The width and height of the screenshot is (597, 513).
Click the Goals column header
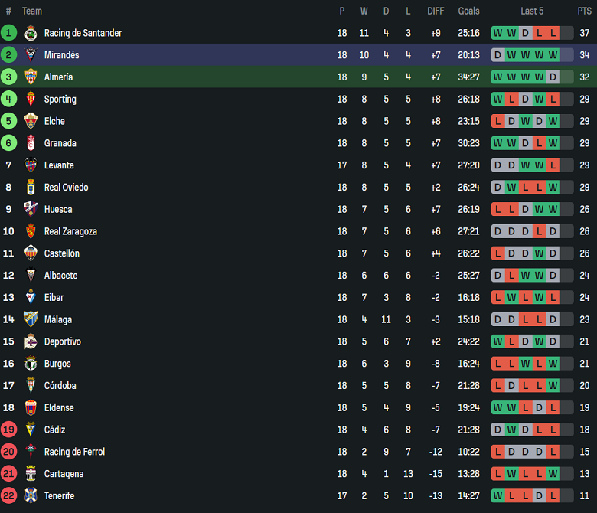pyautogui.click(x=468, y=11)
